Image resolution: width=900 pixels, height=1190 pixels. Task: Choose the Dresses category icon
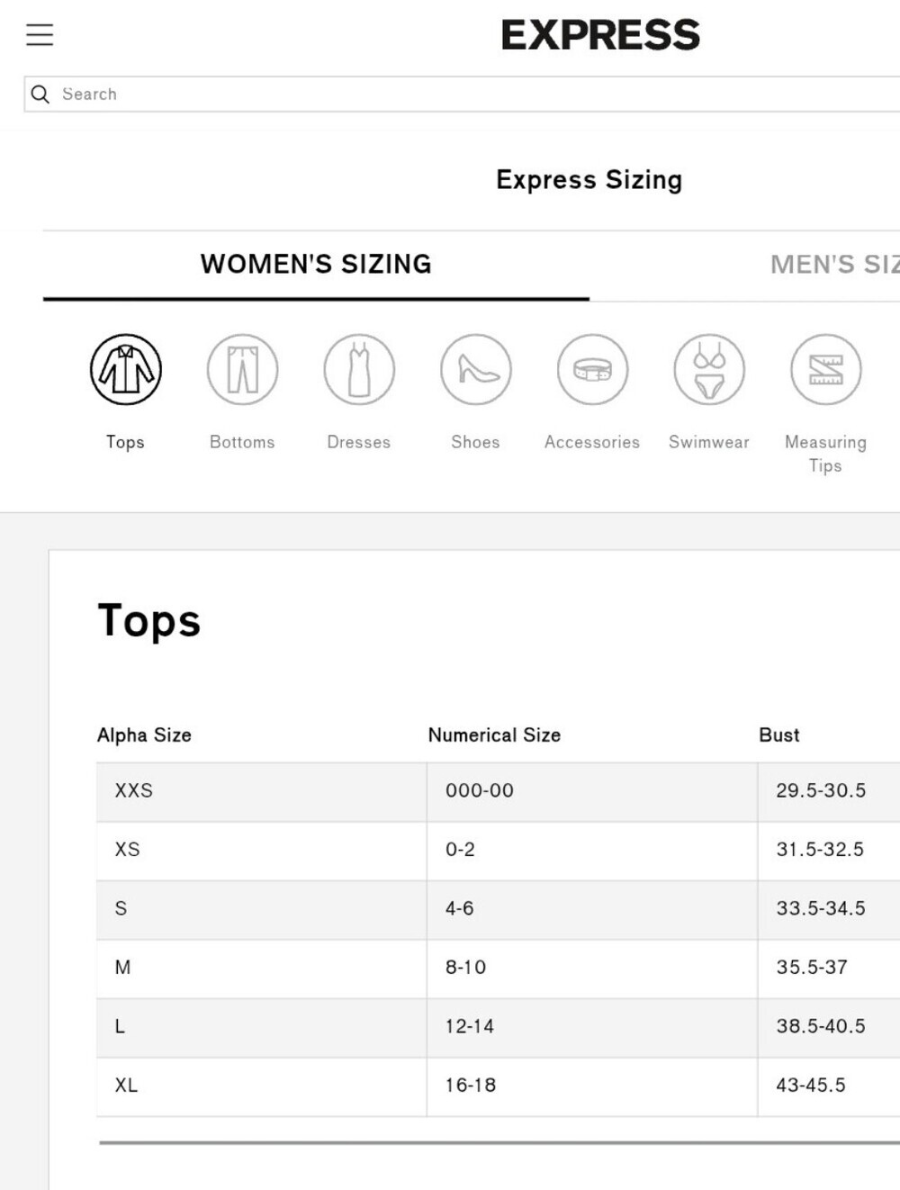point(359,369)
